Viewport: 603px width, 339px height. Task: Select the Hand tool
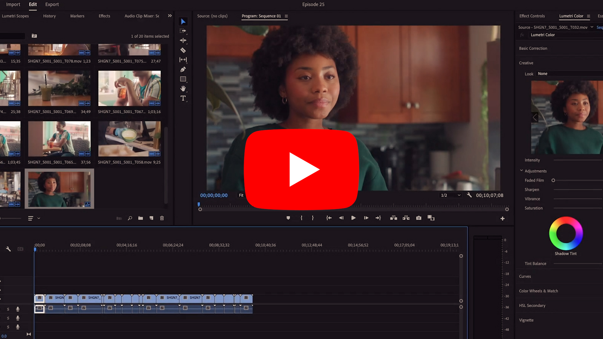[x=183, y=89]
